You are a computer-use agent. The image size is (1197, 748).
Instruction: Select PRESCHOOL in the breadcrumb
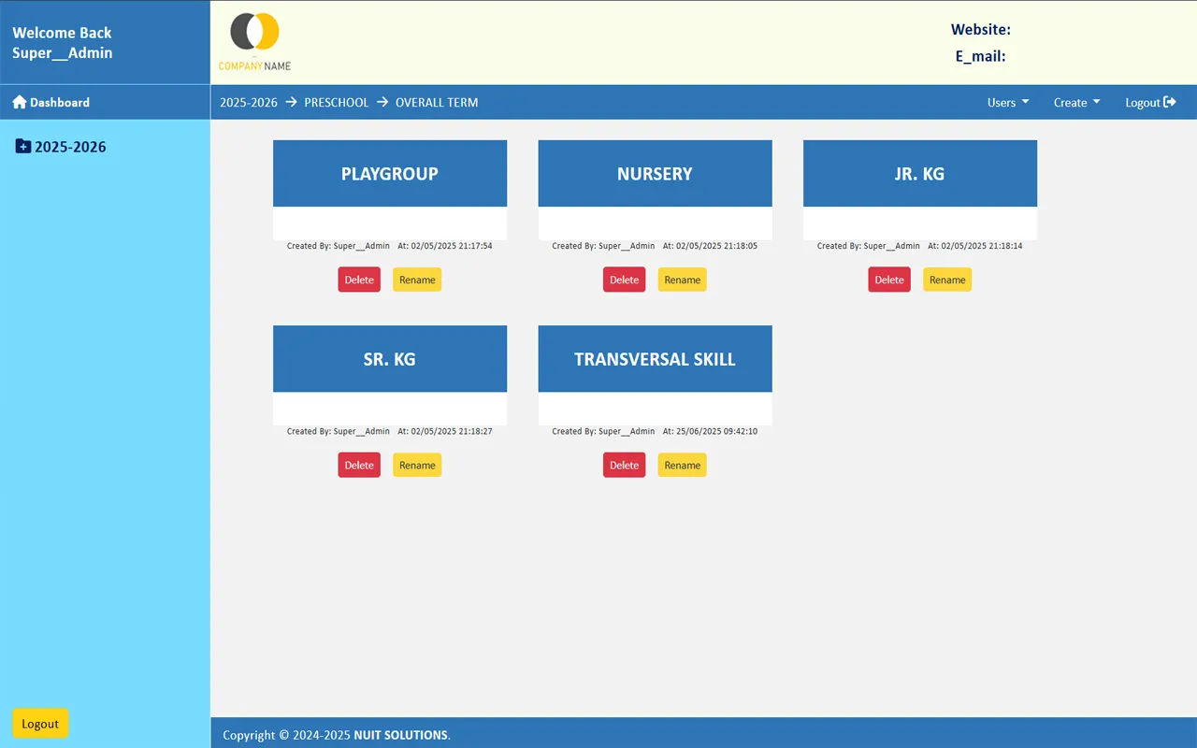coord(336,102)
